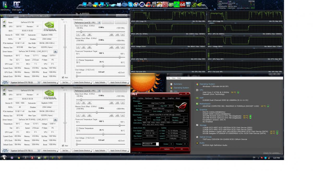
Task: Click Base Clock Offset slider handle, top Inspector
Action: [x=81, y=31]
